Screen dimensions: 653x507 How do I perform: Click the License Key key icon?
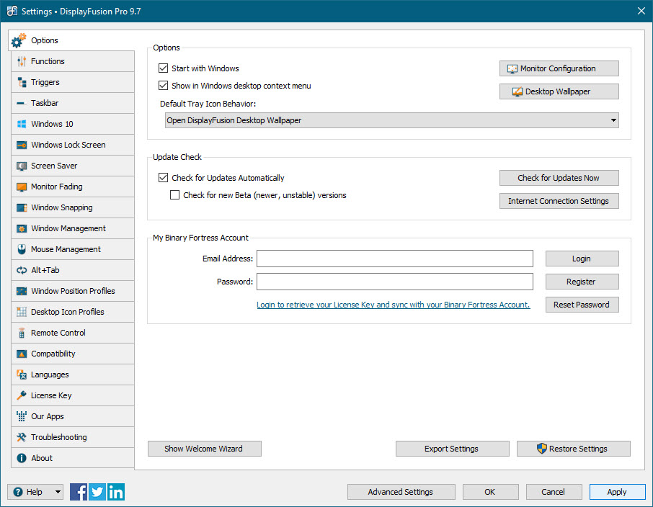tap(22, 395)
